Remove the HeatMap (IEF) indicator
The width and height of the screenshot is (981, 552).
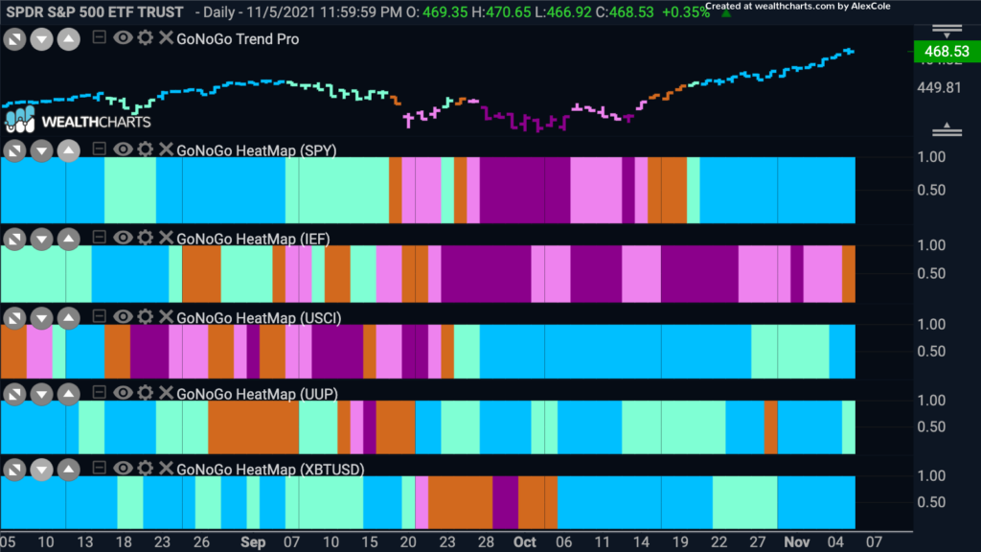click(x=166, y=238)
